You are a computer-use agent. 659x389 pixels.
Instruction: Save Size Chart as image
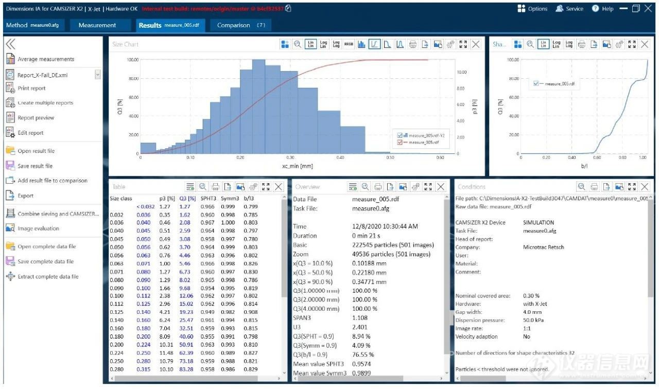point(438,45)
